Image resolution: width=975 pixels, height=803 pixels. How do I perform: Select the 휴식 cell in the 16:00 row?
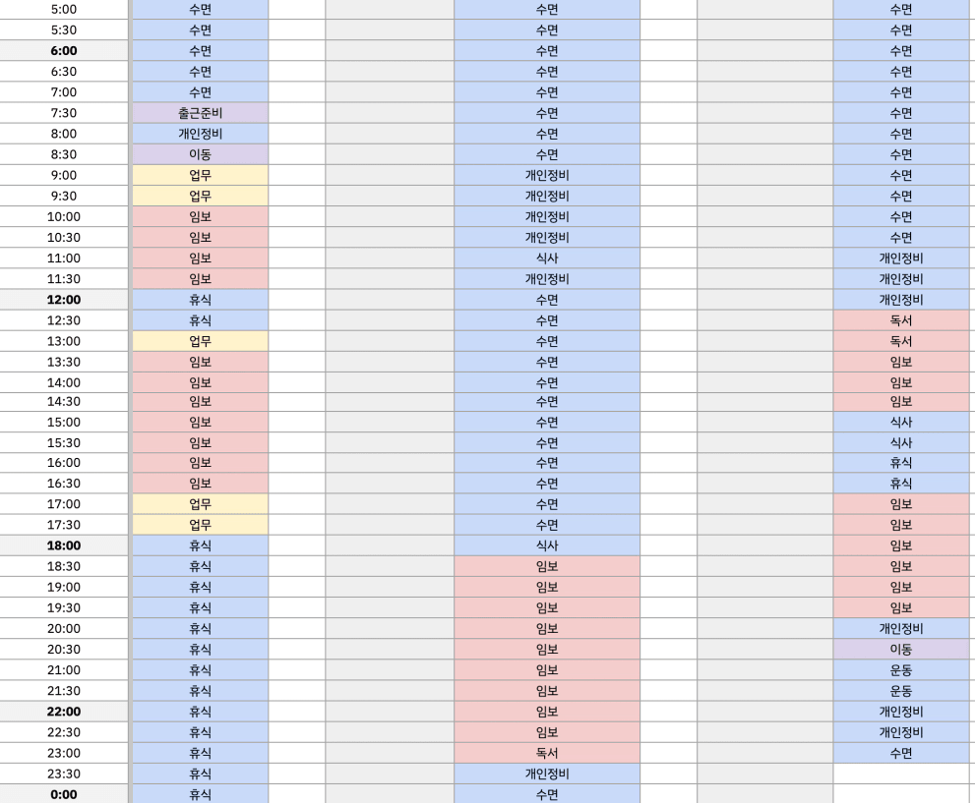pos(900,463)
